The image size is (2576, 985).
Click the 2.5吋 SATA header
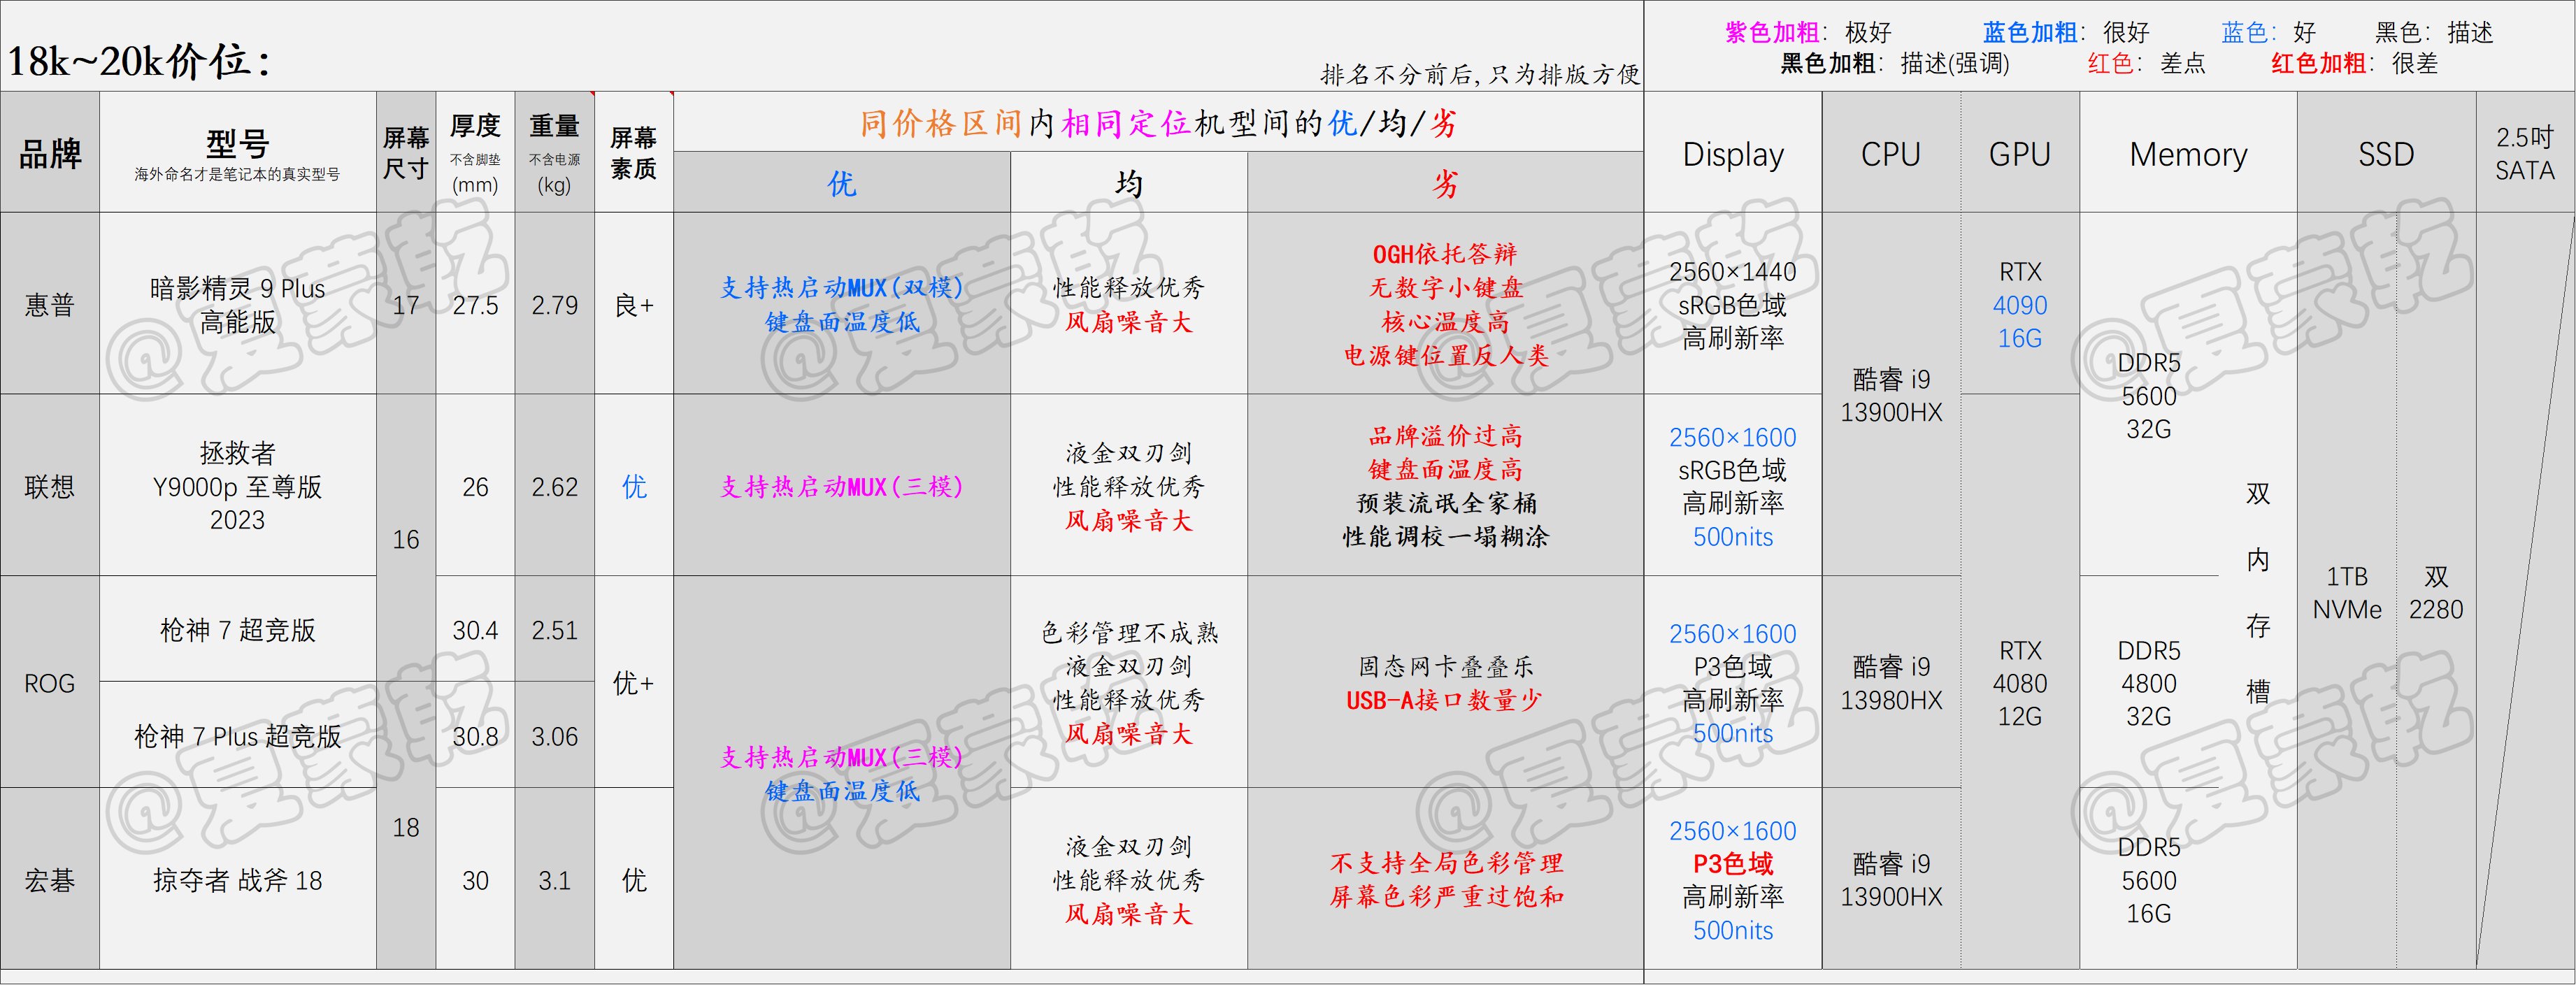pos(2525,153)
